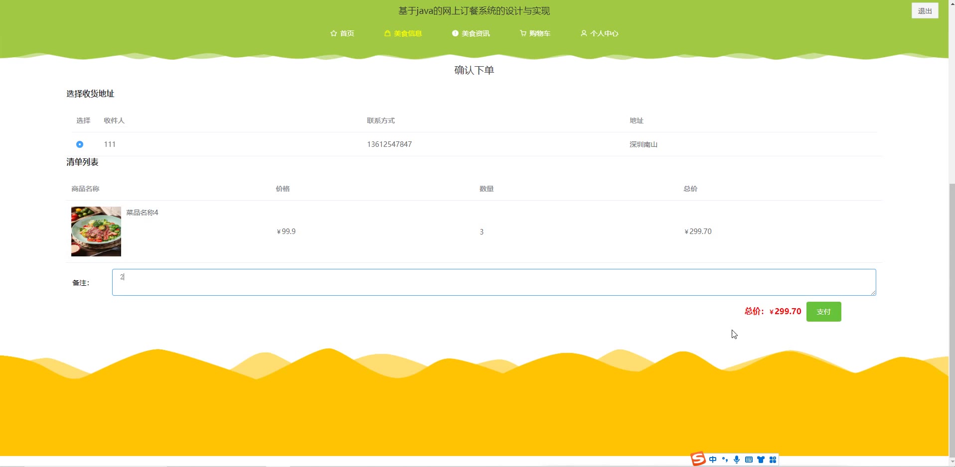
Task: Click the address text 深圳南山
Action: (643, 144)
